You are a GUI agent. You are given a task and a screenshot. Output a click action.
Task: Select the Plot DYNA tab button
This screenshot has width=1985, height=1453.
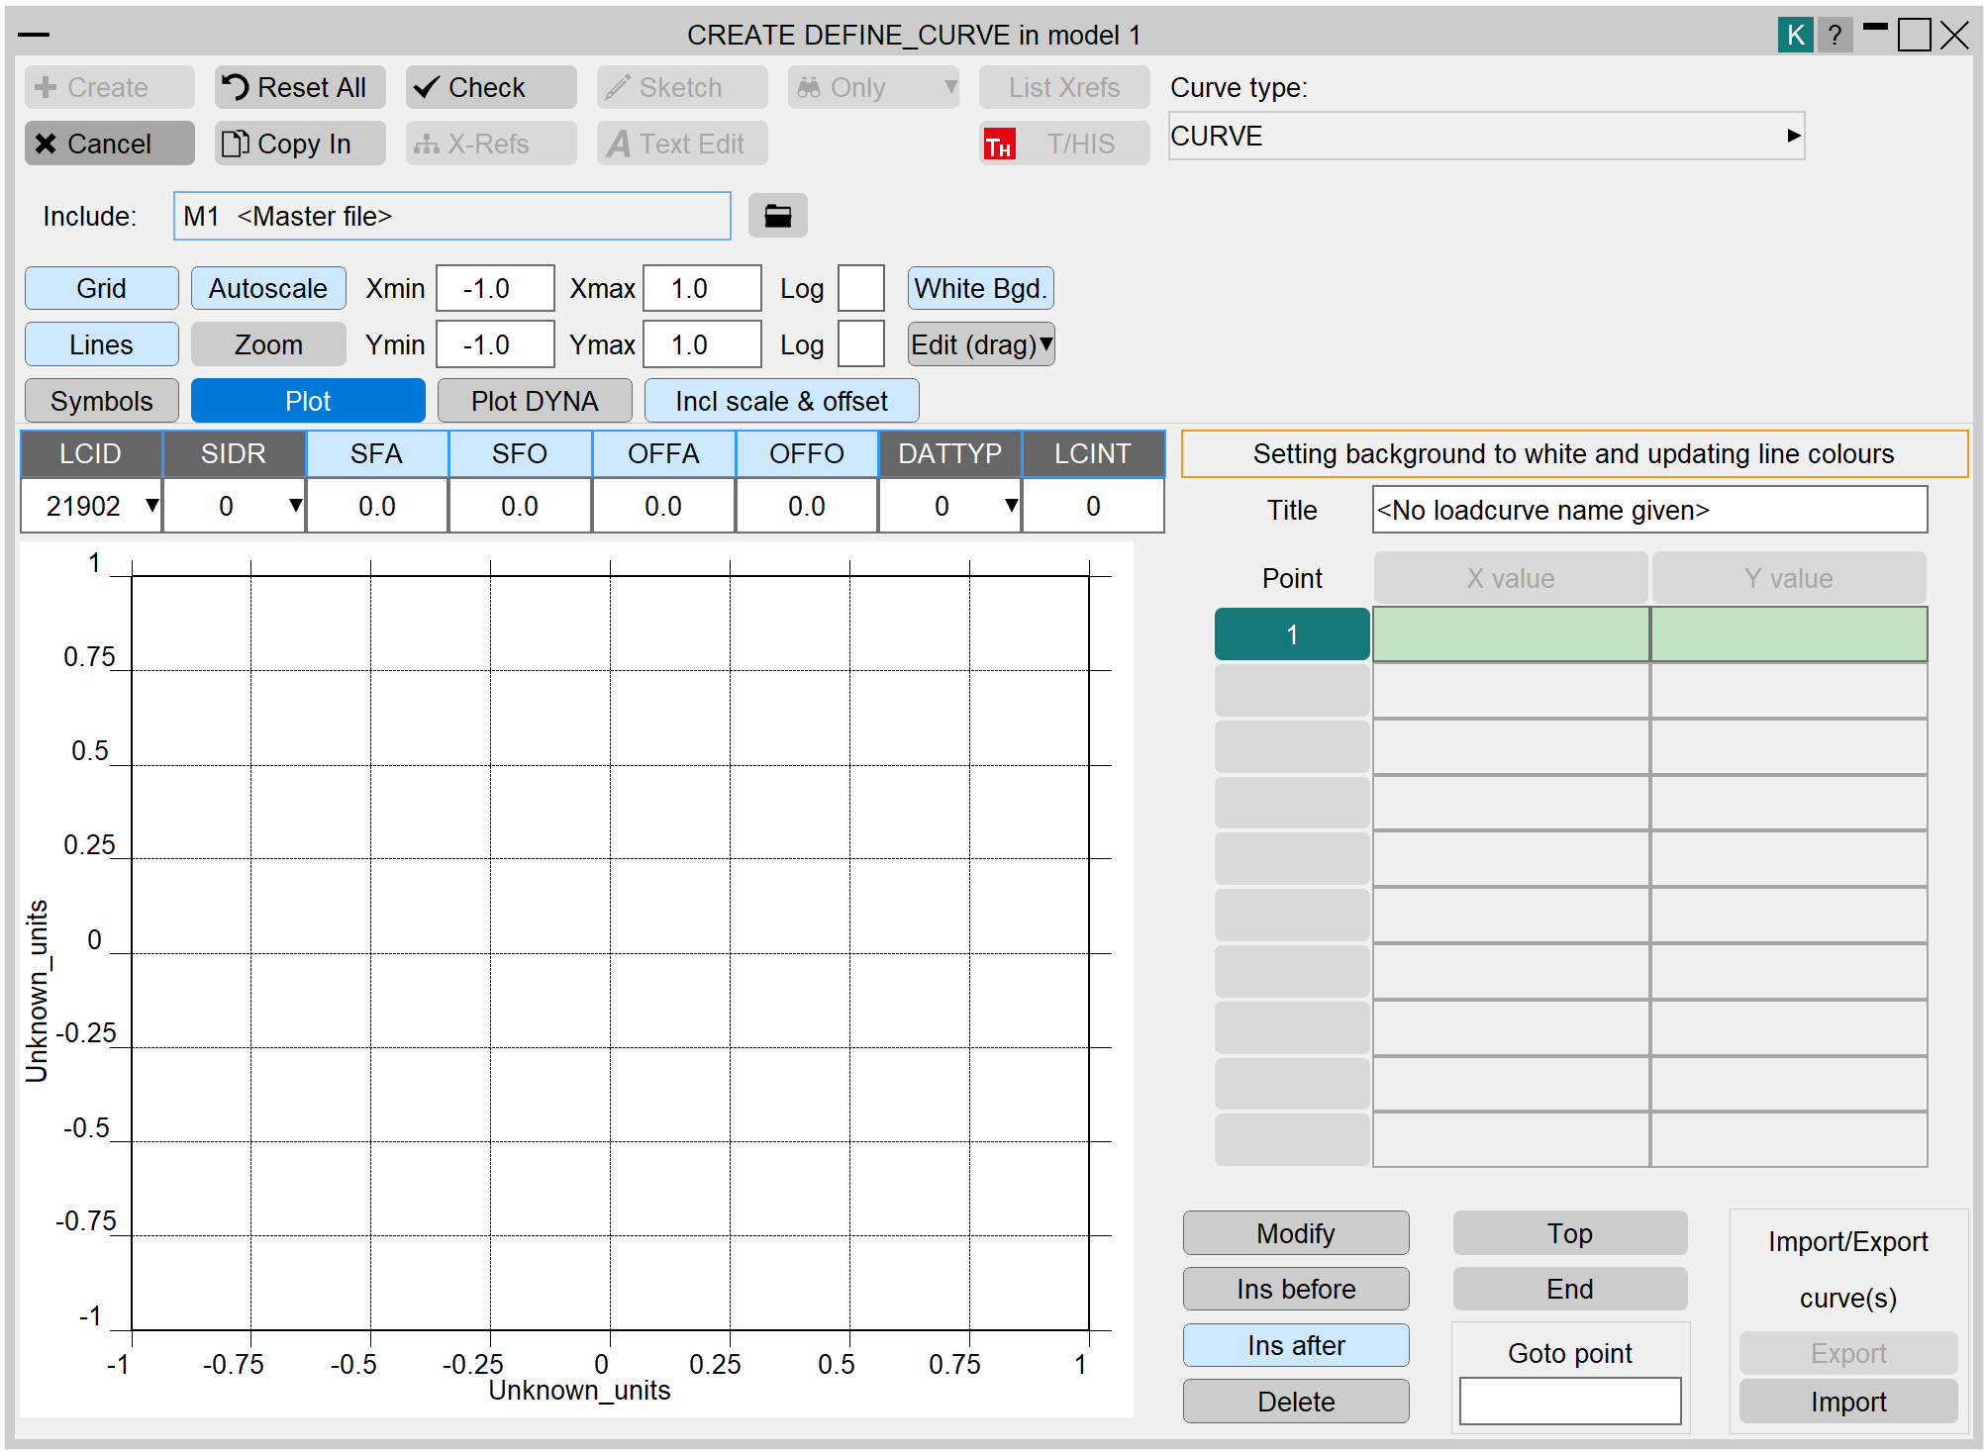535,401
